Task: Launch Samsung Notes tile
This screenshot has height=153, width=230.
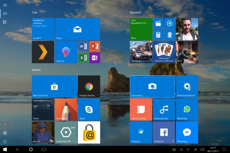Action: tap(141, 109)
